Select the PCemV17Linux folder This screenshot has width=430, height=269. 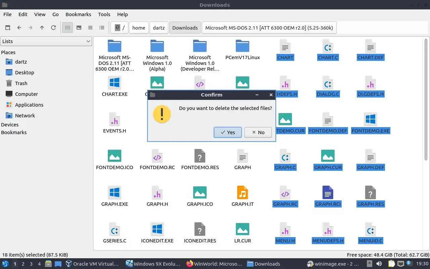click(243, 50)
